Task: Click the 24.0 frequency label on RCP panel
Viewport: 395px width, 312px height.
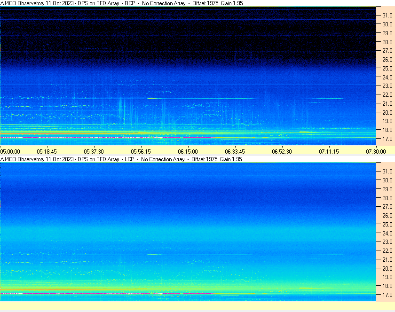Action: coord(387,77)
